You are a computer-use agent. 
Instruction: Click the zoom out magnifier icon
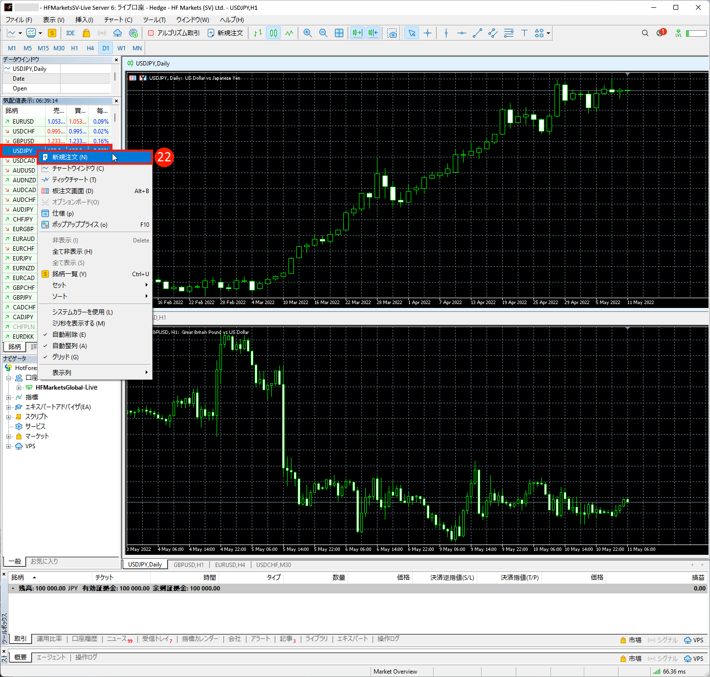tap(323, 33)
